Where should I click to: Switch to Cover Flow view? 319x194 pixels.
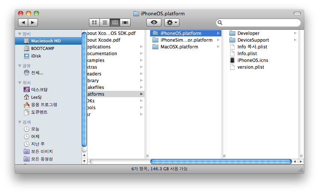click(125, 23)
